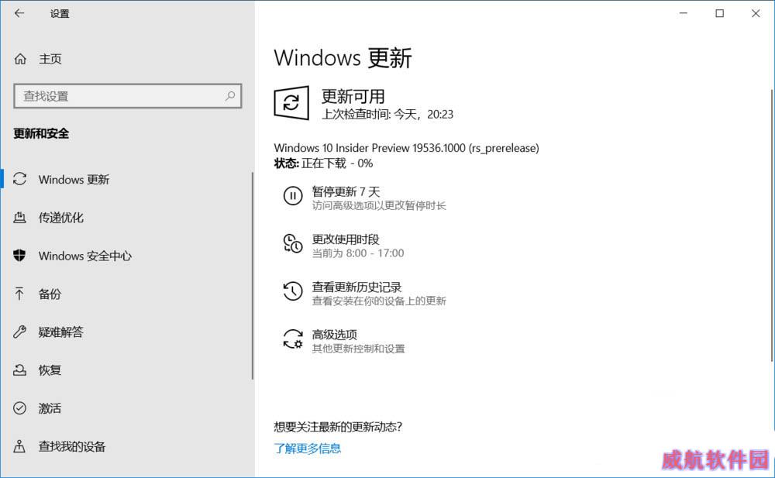Image resolution: width=775 pixels, height=478 pixels.
Task: Click the 更新可用 status heading
Action: click(353, 96)
